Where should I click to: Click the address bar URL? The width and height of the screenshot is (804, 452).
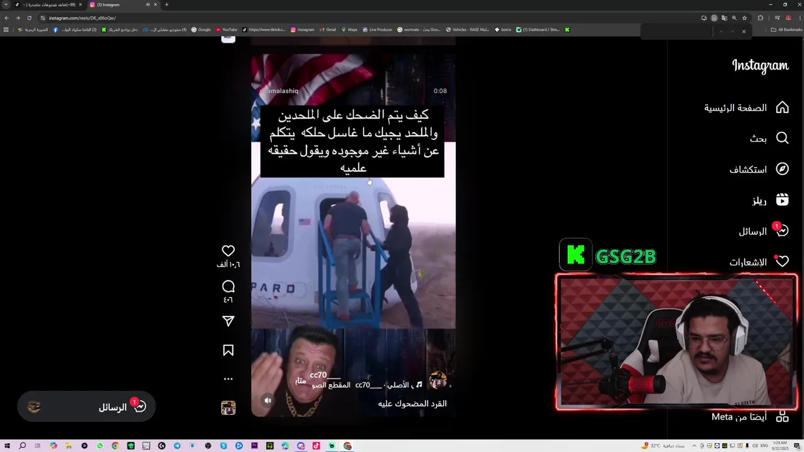tap(82, 18)
